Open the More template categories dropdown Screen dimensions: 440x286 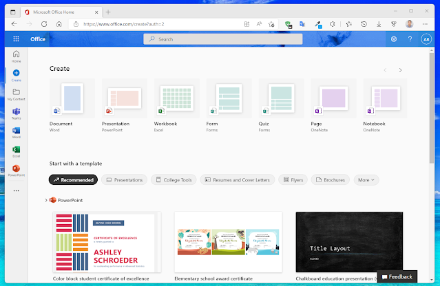click(x=366, y=180)
